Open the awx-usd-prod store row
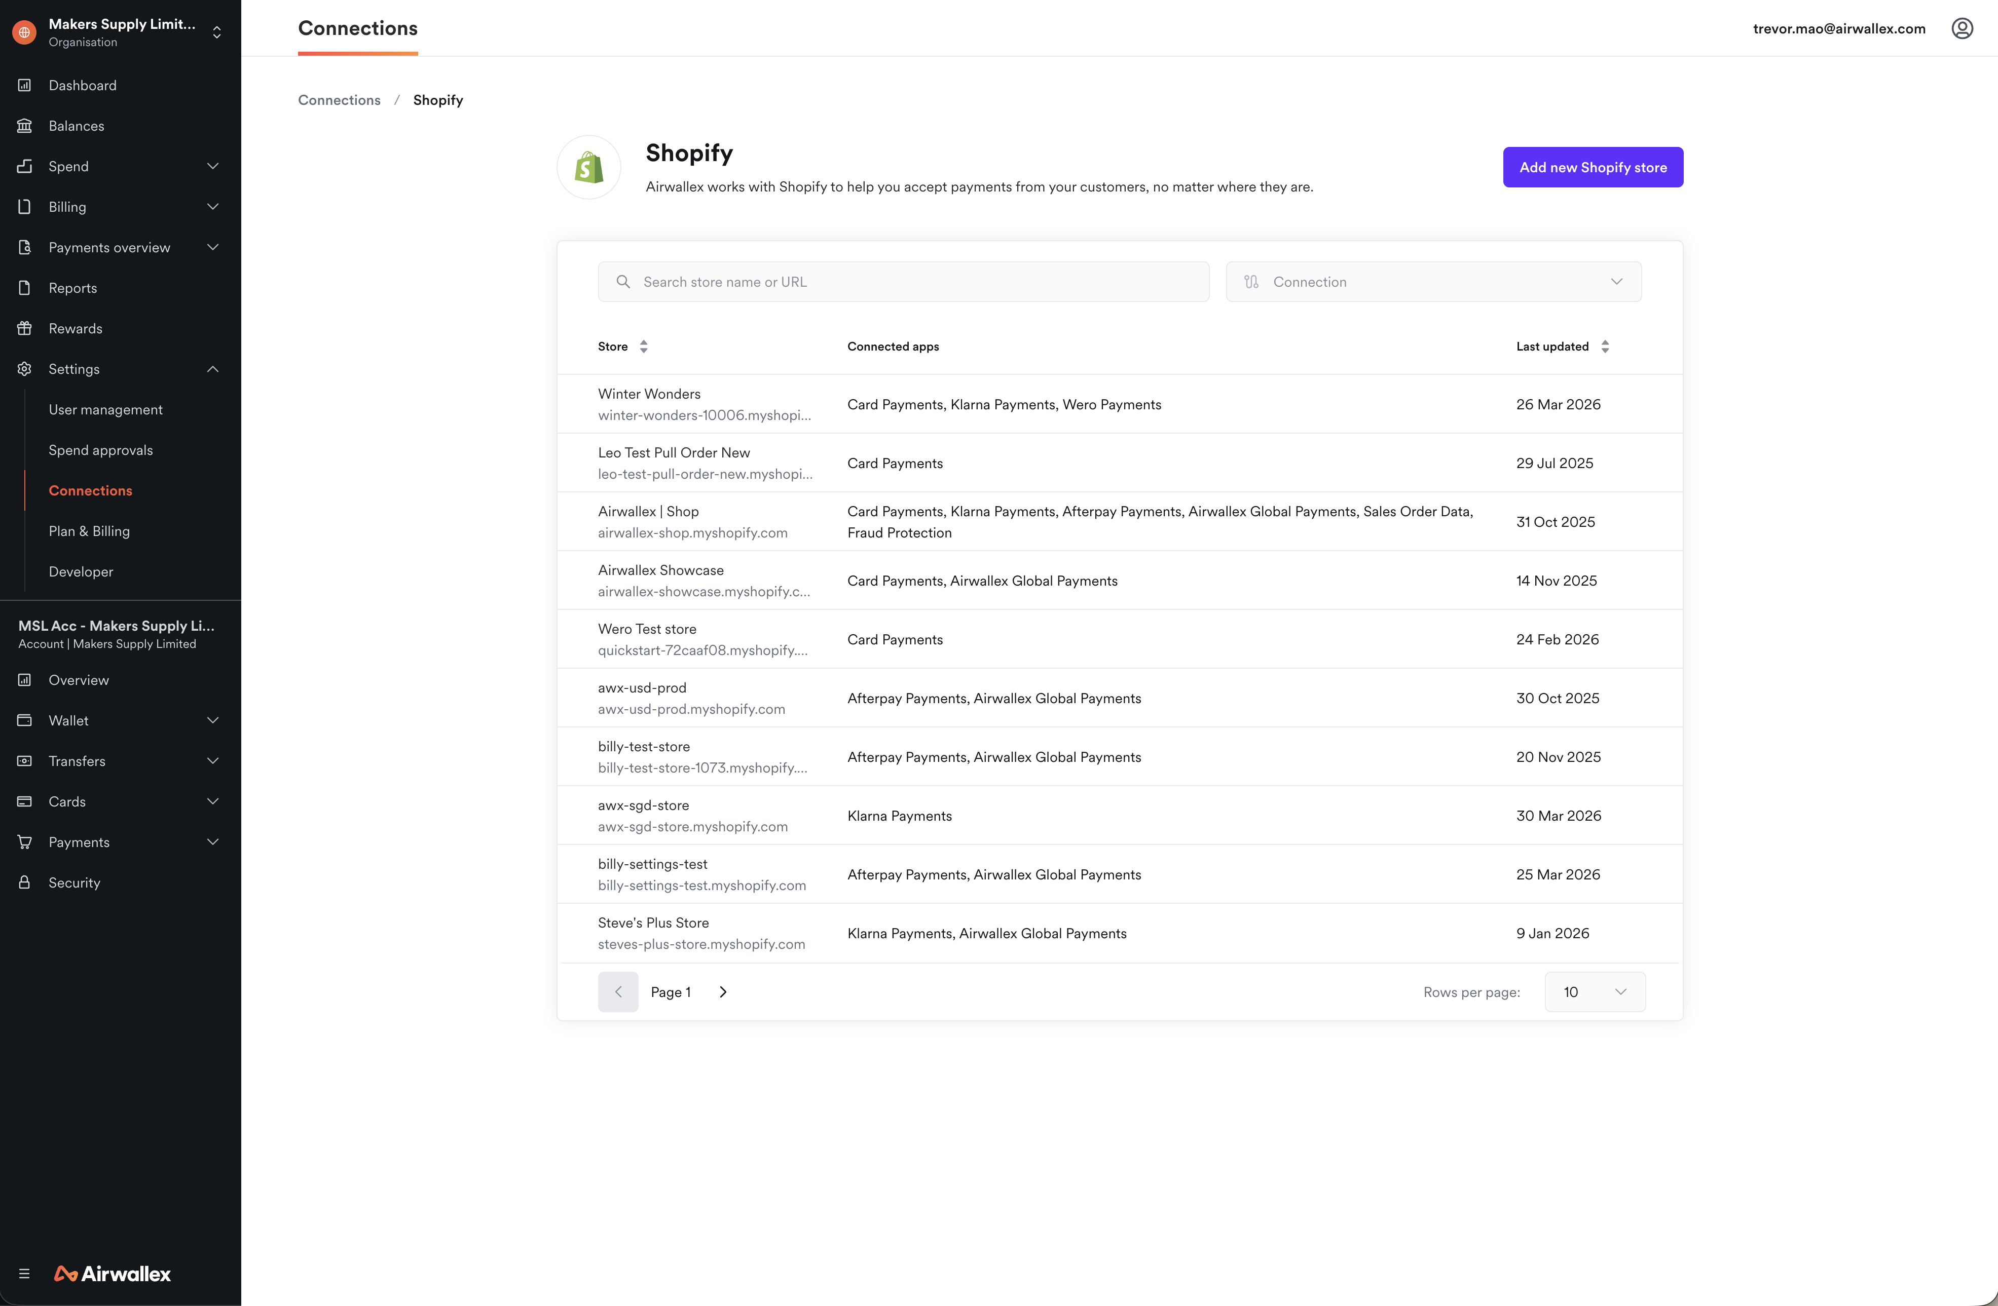This screenshot has width=1998, height=1306. [1119, 698]
